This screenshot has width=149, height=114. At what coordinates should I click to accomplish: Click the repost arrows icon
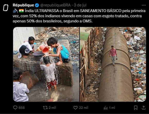click(x=45, y=108)
